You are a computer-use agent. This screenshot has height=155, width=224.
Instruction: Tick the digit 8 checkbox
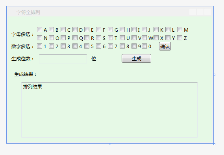[122, 46]
